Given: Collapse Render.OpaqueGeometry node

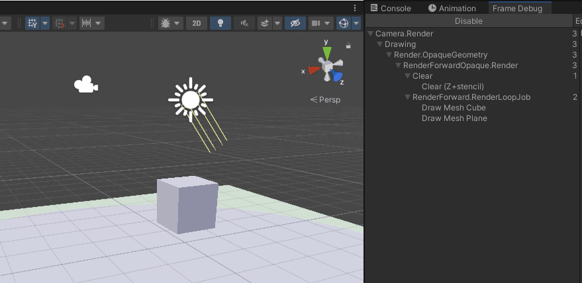Looking at the screenshot, I should tap(389, 55).
